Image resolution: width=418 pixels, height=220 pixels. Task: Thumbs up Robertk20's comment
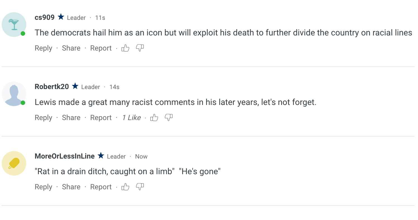pos(154,118)
